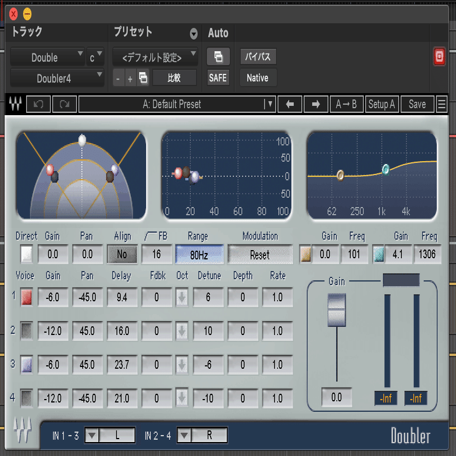Click the 比較 compare button
This screenshot has width=456, height=456.
174,78
